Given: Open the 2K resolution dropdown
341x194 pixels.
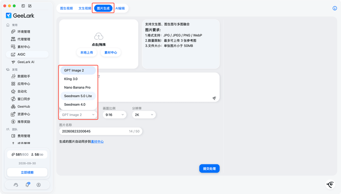Looking at the screenshot, I should click(144, 115).
